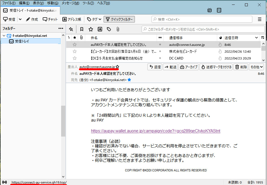
Task: Open the メッセージ(M) menu
Action: pyautogui.click(x=70, y=3)
